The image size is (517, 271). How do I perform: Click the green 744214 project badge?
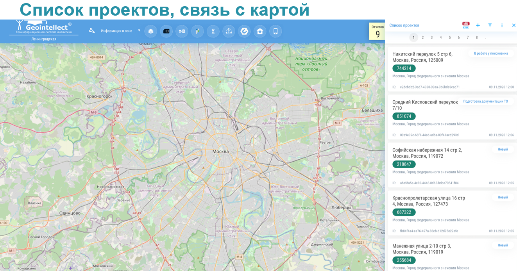coord(404,68)
